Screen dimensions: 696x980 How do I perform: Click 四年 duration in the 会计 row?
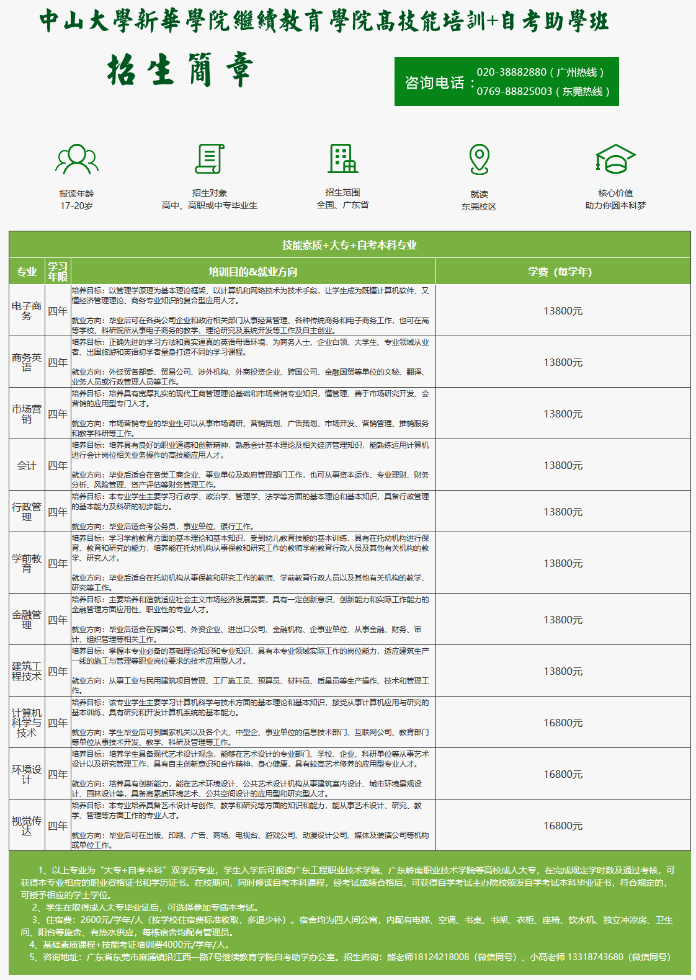click(x=58, y=465)
